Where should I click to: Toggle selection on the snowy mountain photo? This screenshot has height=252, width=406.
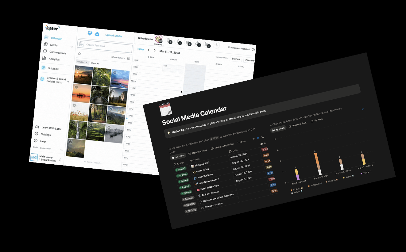(108, 128)
